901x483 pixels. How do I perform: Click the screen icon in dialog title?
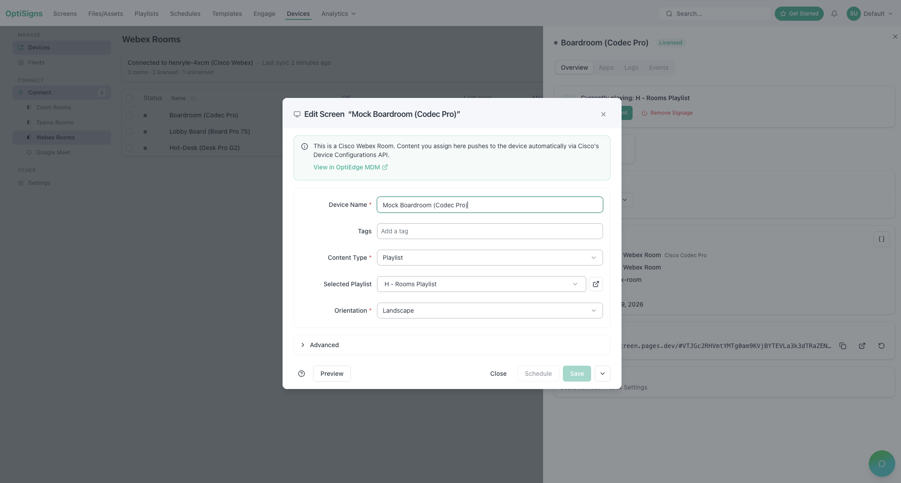pos(297,114)
